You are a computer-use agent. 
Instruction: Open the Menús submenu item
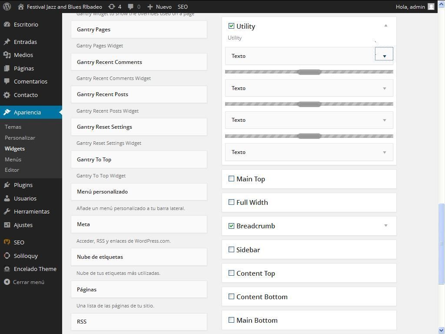point(13,159)
